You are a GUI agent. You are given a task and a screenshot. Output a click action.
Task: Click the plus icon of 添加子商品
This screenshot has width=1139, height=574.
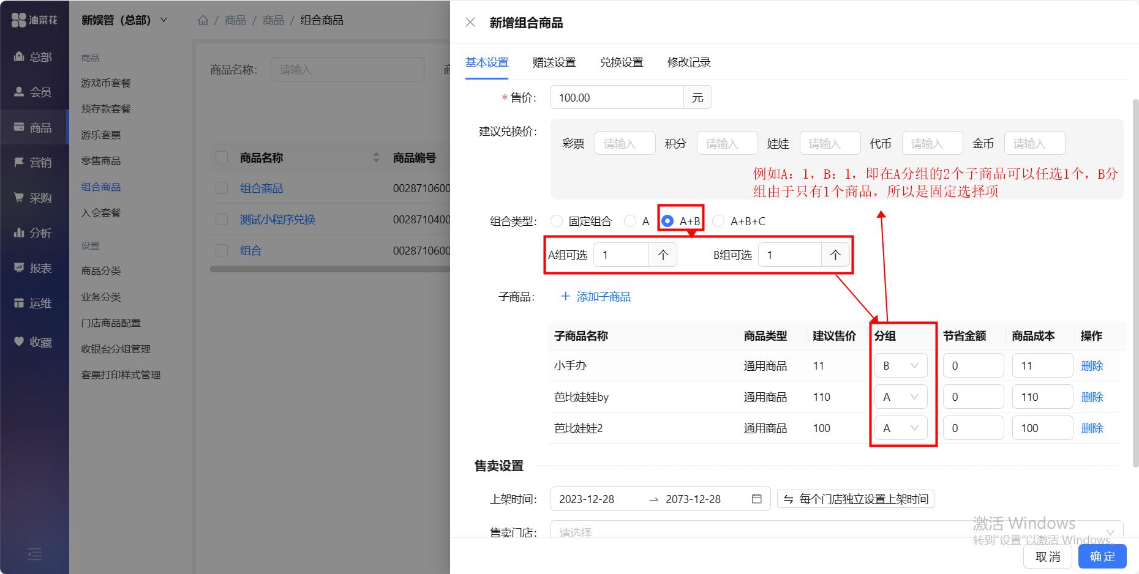coord(565,296)
